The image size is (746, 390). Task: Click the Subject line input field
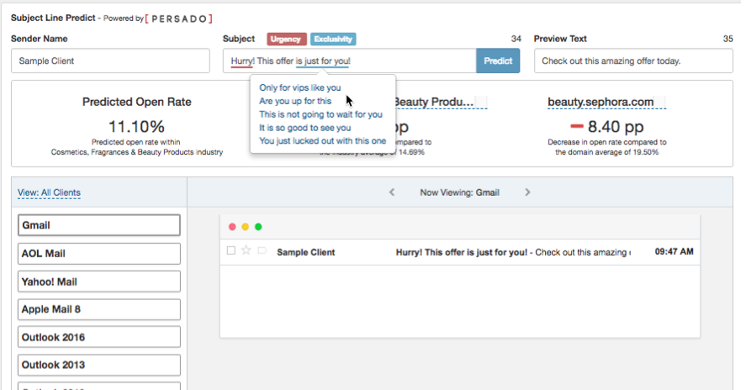click(x=350, y=61)
